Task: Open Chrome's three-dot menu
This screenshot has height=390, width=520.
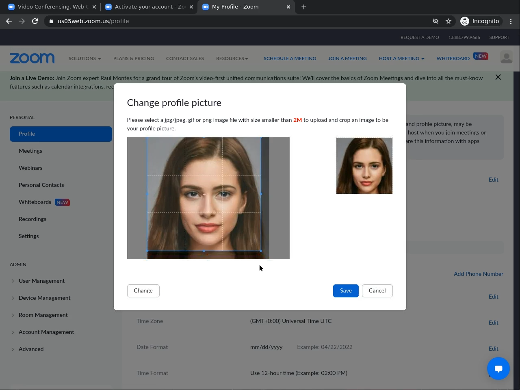Action: (x=511, y=21)
